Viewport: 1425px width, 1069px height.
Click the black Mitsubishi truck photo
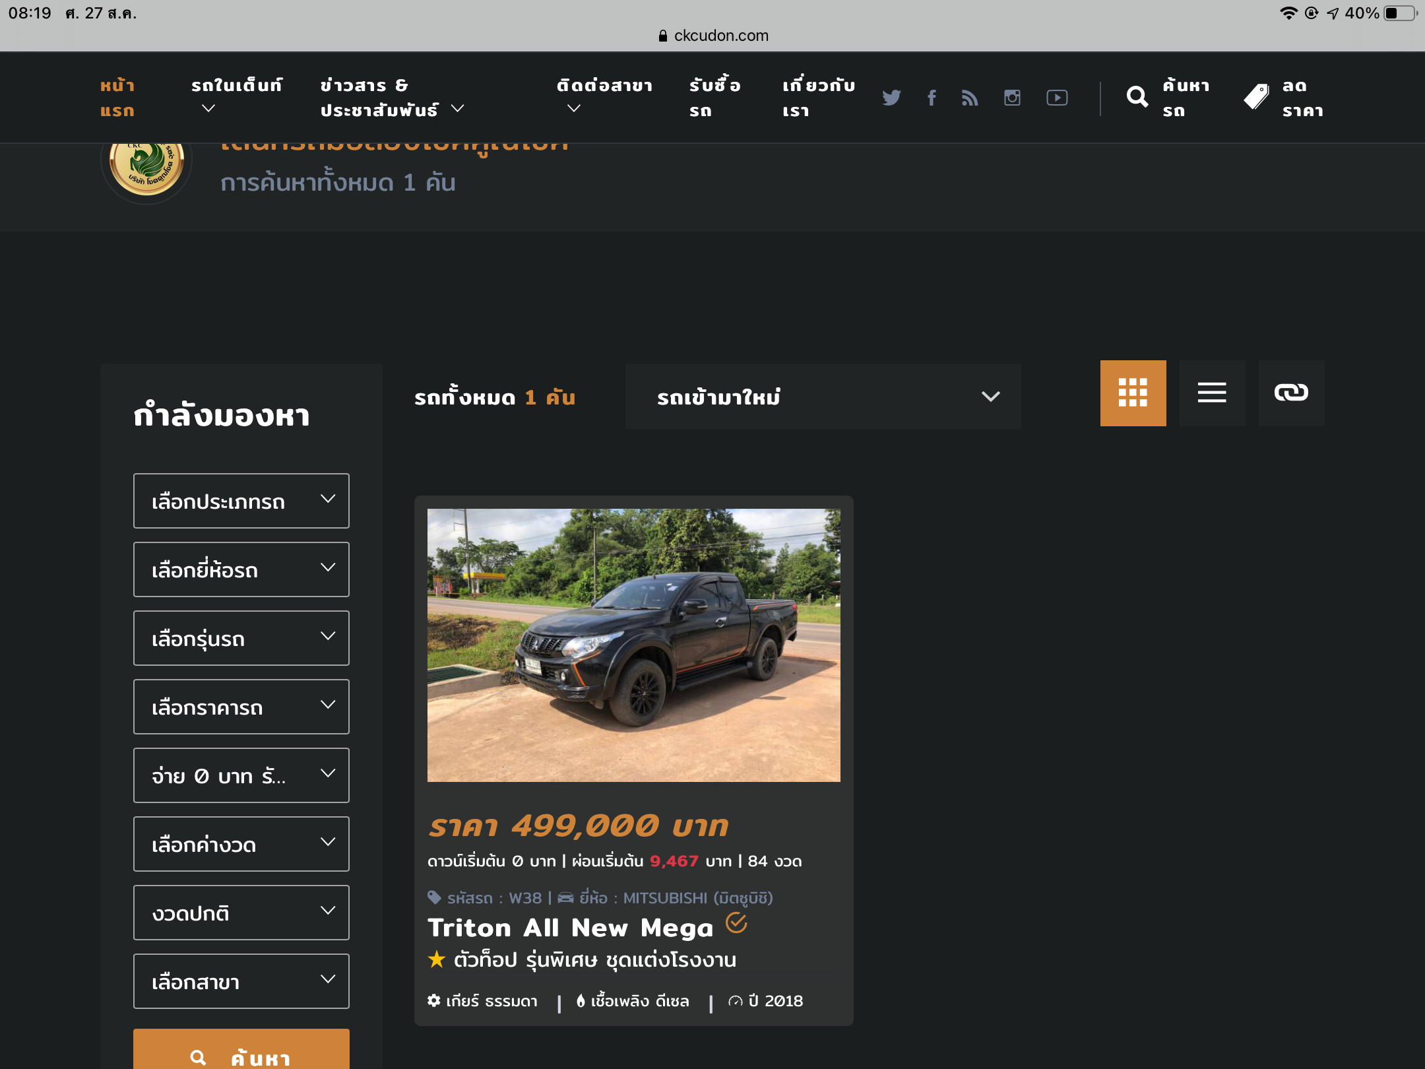(633, 645)
